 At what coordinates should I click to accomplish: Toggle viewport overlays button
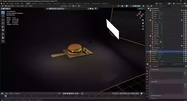127,6
